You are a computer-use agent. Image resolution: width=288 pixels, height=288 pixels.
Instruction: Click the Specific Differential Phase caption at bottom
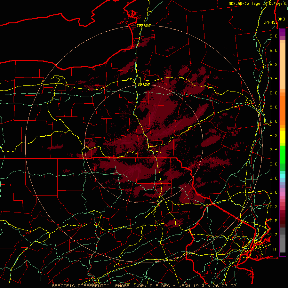pyautogui.click(x=144, y=286)
